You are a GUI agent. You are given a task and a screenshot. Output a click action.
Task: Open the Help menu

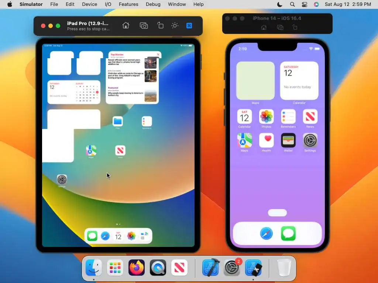pos(198,4)
